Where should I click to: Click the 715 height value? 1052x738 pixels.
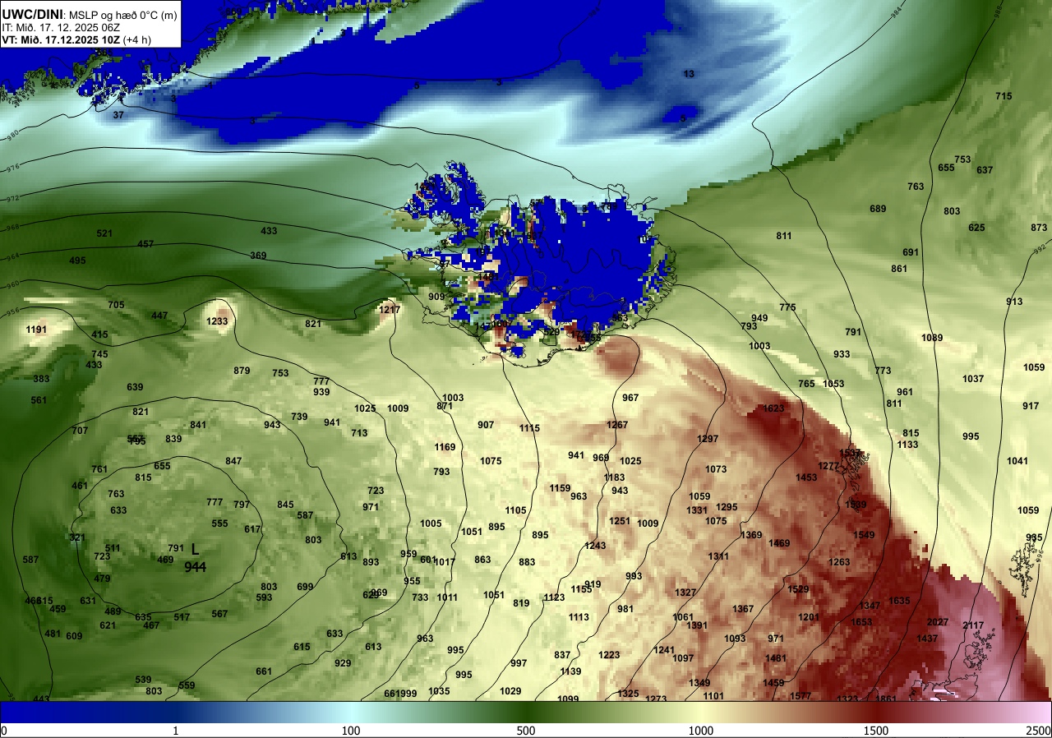tap(1004, 96)
